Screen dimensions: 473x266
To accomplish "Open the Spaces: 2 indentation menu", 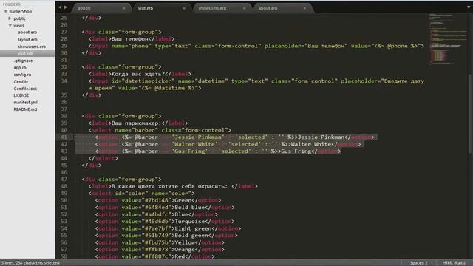I will pos(419,263).
